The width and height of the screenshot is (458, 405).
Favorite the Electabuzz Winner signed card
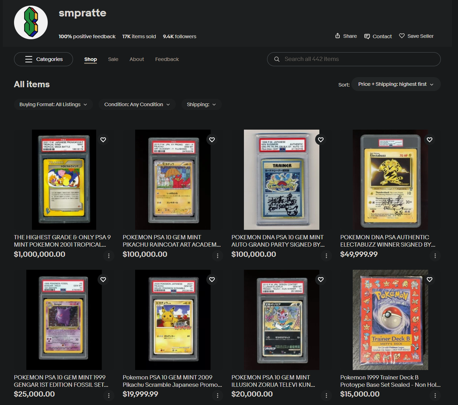coord(430,139)
